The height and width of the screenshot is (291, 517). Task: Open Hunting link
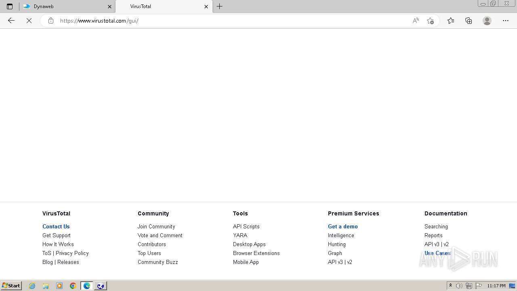pos(337,244)
